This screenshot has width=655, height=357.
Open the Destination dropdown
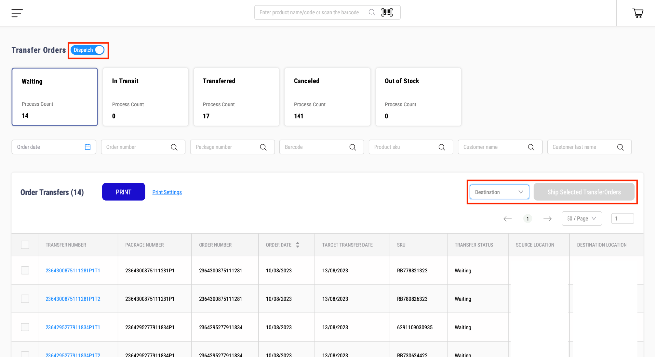coord(499,192)
